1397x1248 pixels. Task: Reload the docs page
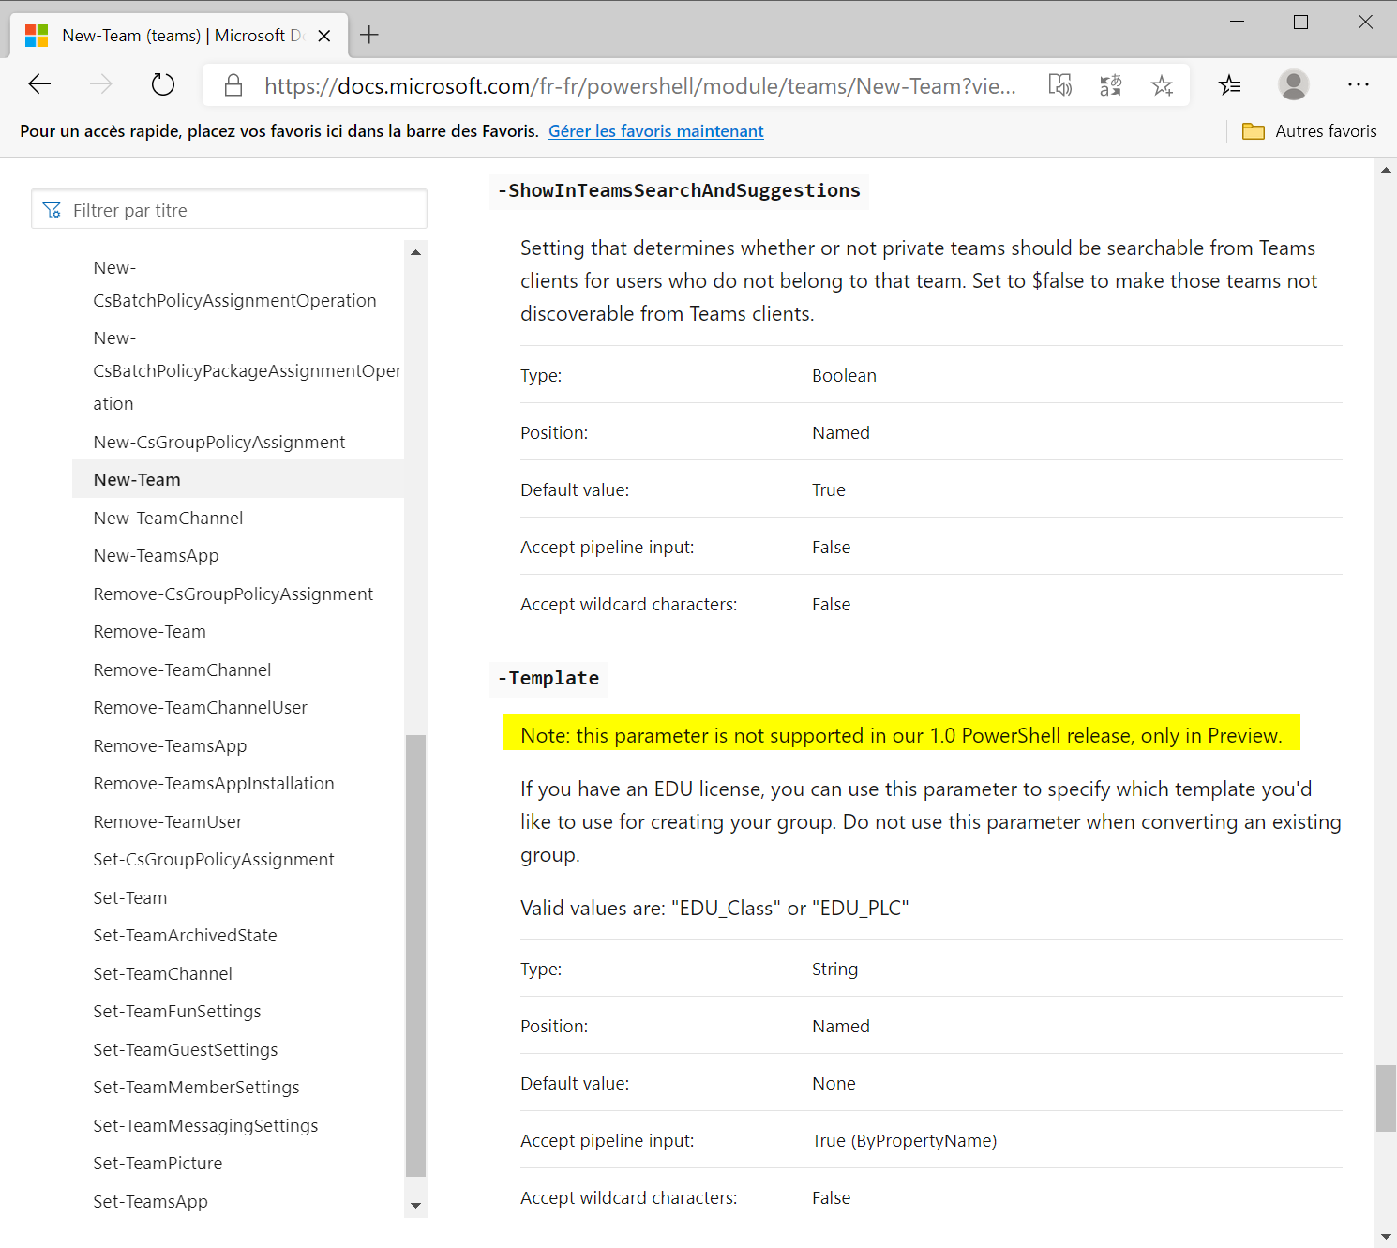pyautogui.click(x=163, y=84)
